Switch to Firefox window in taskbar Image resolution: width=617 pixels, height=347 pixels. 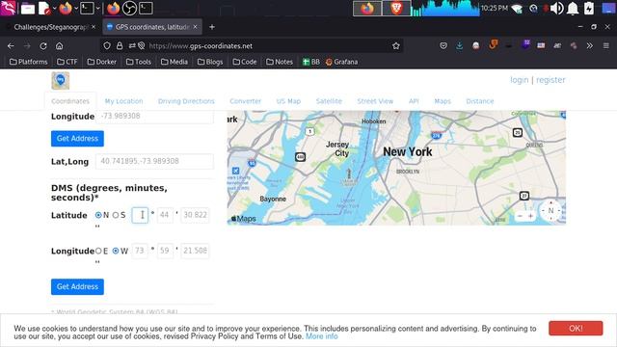[x=367, y=9]
